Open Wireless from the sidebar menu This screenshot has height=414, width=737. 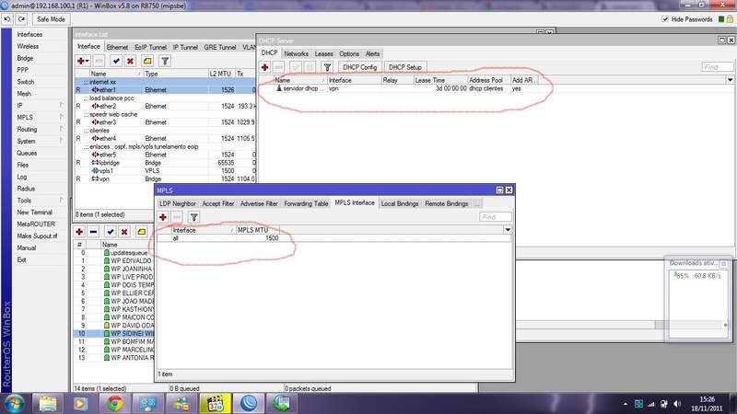[28, 47]
